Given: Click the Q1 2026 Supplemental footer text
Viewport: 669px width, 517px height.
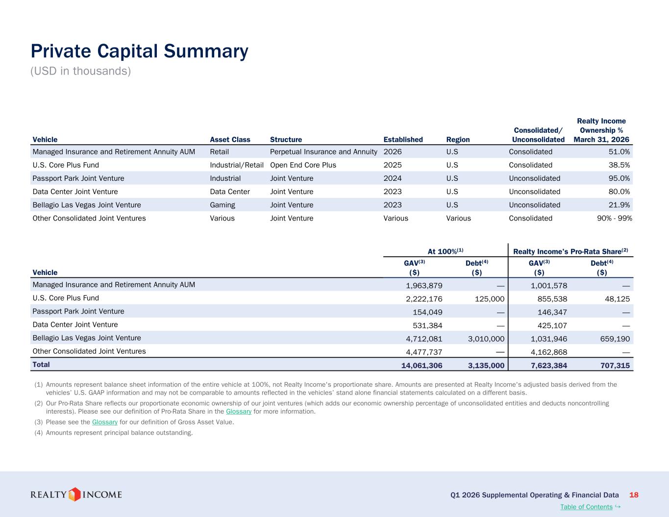Looking at the screenshot, I should (x=535, y=495).
